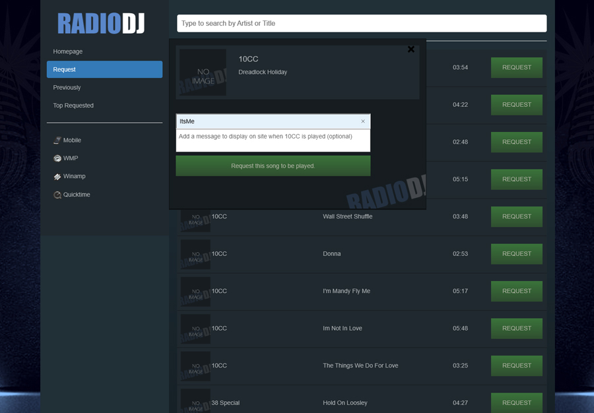Submit Request this song to be played
The width and height of the screenshot is (594, 413).
[x=273, y=166]
